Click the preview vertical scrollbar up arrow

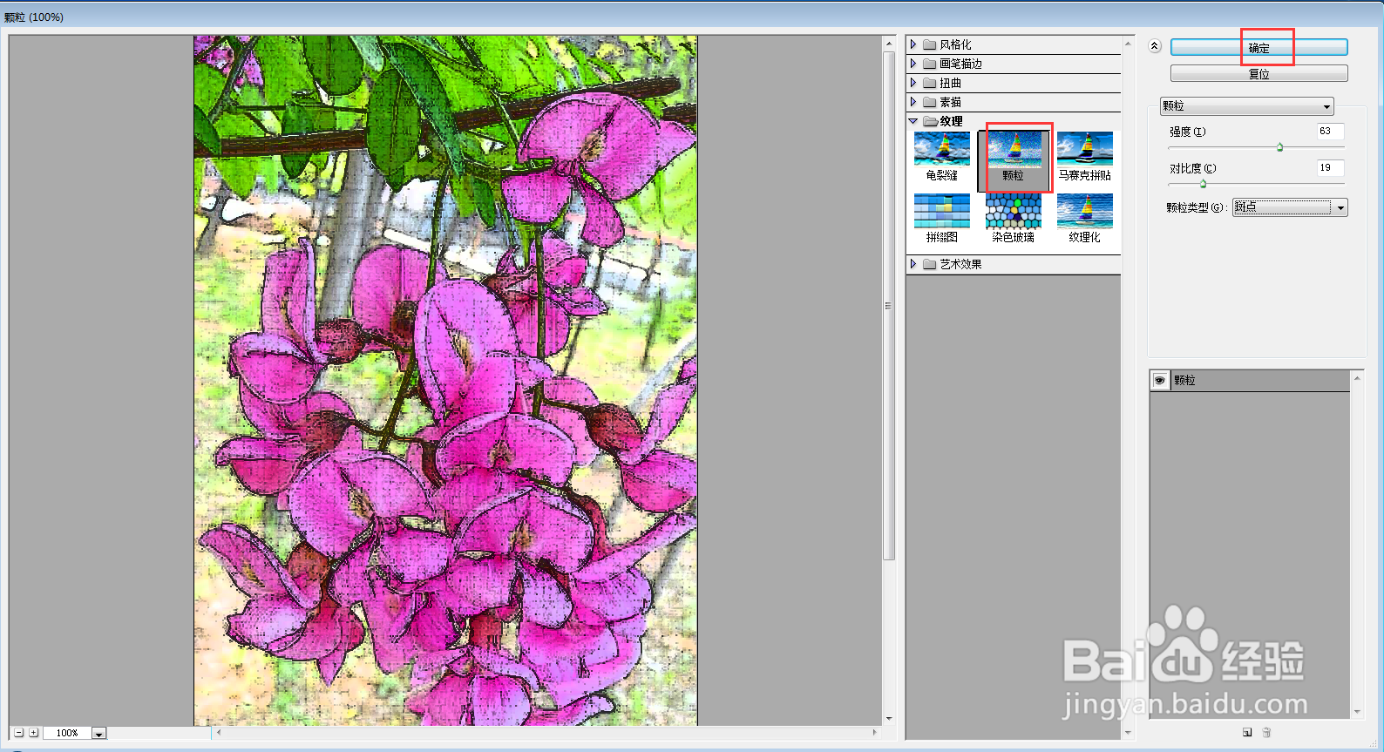(x=889, y=44)
